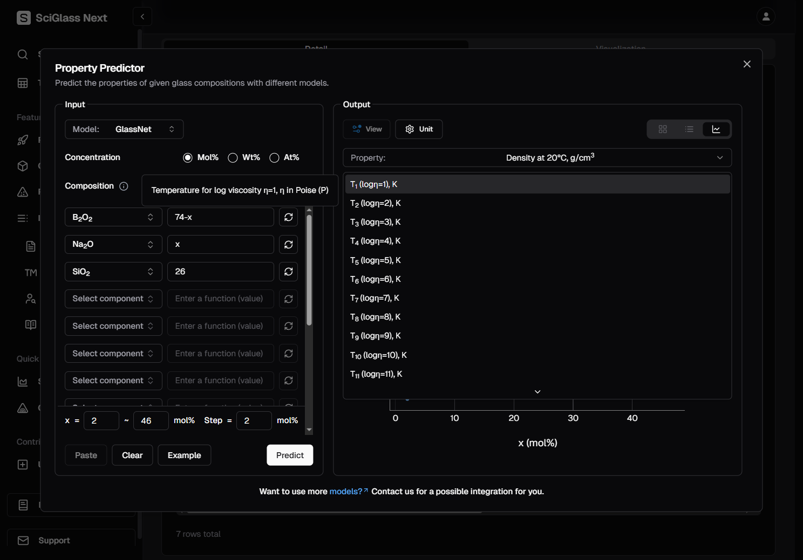The width and height of the screenshot is (803, 560).
Task: Switch output to grid view icon
Action: coord(663,129)
